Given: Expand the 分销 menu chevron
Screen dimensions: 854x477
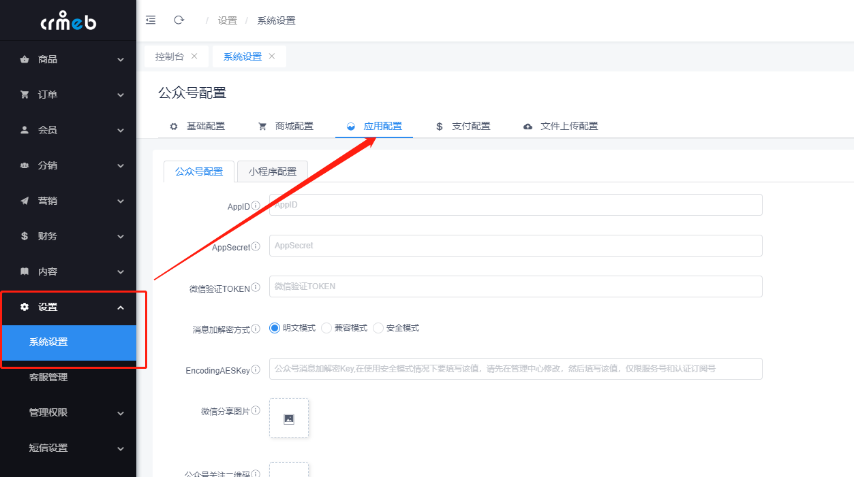Looking at the screenshot, I should click(121, 166).
